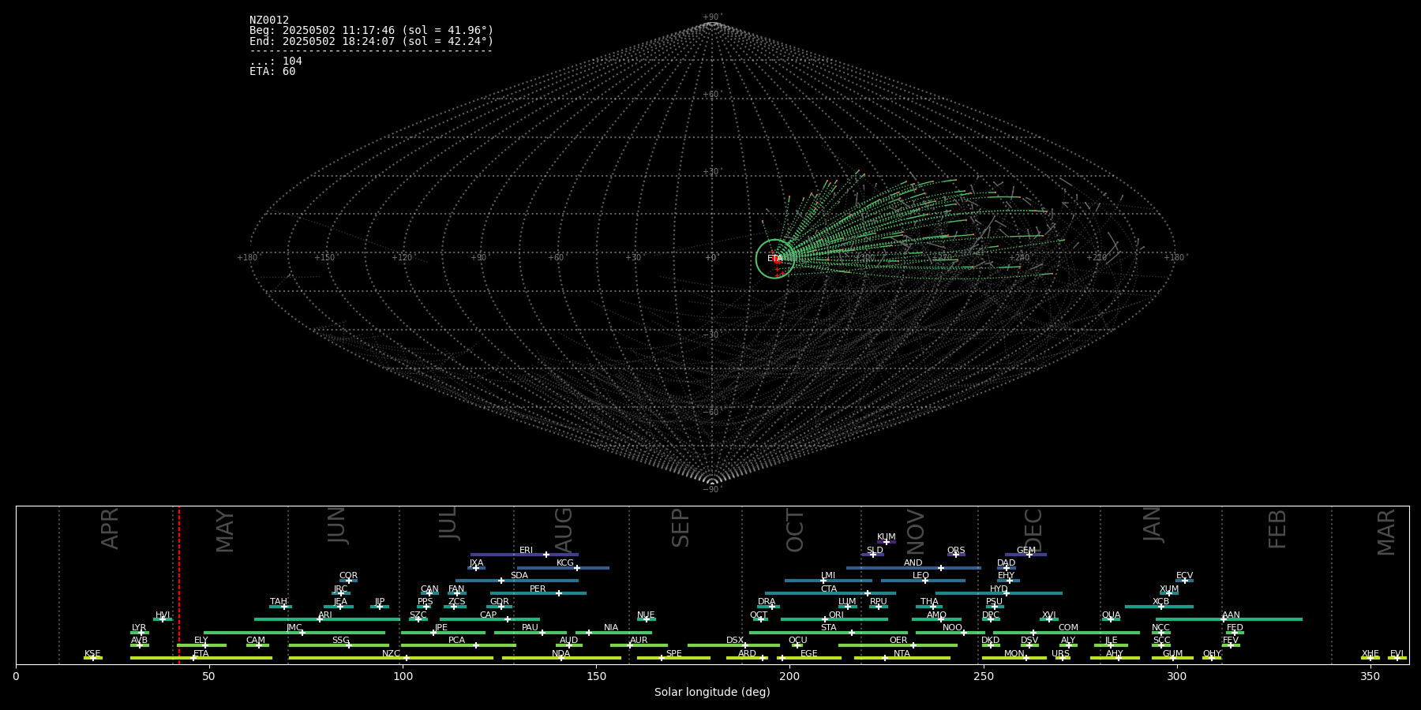Click the ORS shower label
The width and height of the screenshot is (1421, 710).
[x=956, y=551]
